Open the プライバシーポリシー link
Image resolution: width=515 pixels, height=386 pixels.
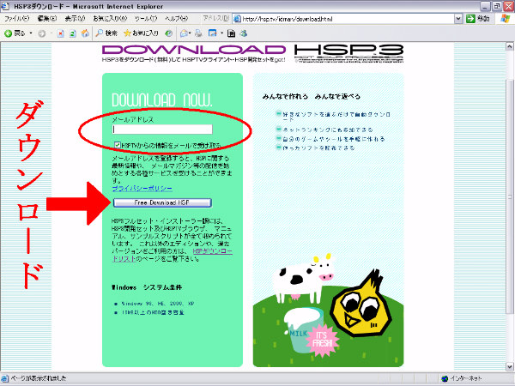142,187
